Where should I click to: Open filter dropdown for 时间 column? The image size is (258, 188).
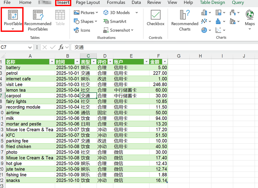(77, 62)
